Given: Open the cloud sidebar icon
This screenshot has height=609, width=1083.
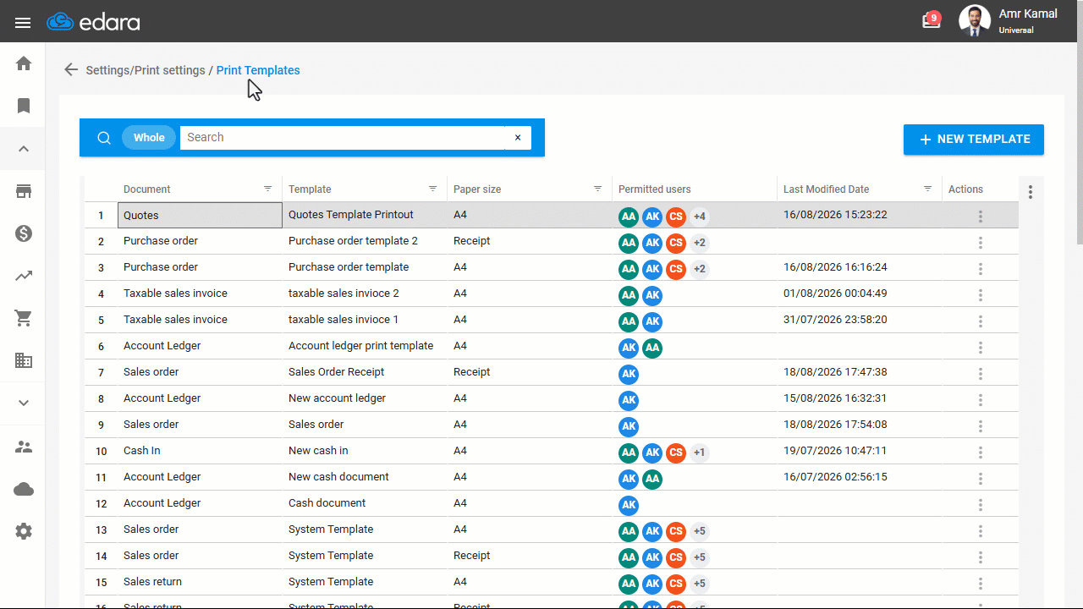Looking at the screenshot, I should [x=24, y=489].
